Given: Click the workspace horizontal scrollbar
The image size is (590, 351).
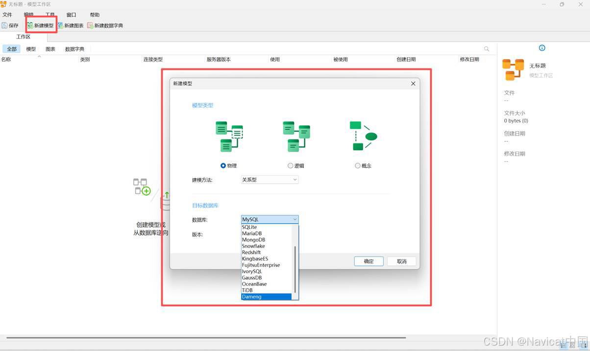Looking at the screenshot, I should click(206, 338).
